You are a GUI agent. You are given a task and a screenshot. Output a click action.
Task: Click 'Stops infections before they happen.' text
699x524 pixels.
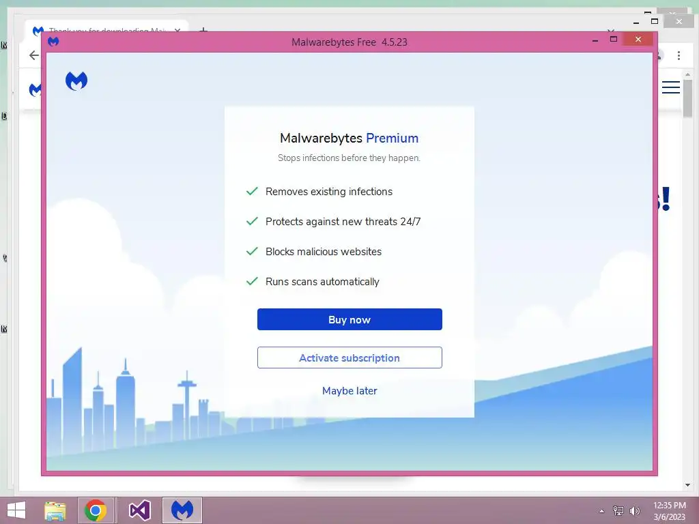click(x=349, y=158)
